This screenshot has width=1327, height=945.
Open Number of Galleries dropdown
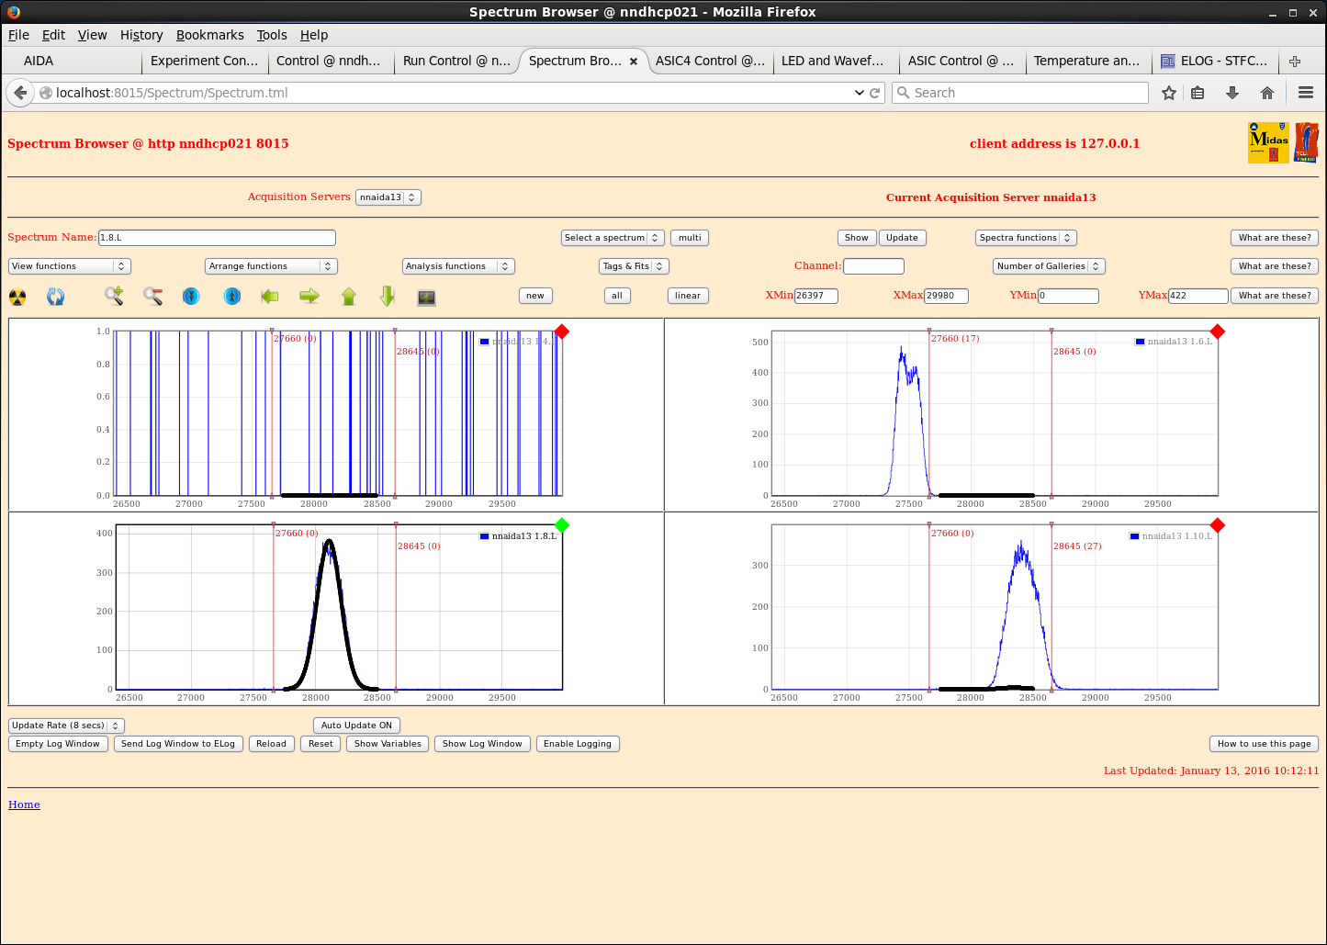(x=1049, y=266)
